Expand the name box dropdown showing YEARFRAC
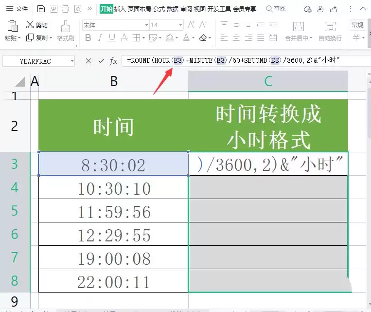This screenshot has width=371, height=312. tap(72, 61)
